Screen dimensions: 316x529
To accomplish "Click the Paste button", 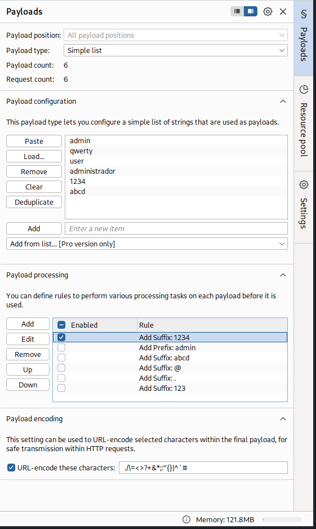I will pos(34,141).
